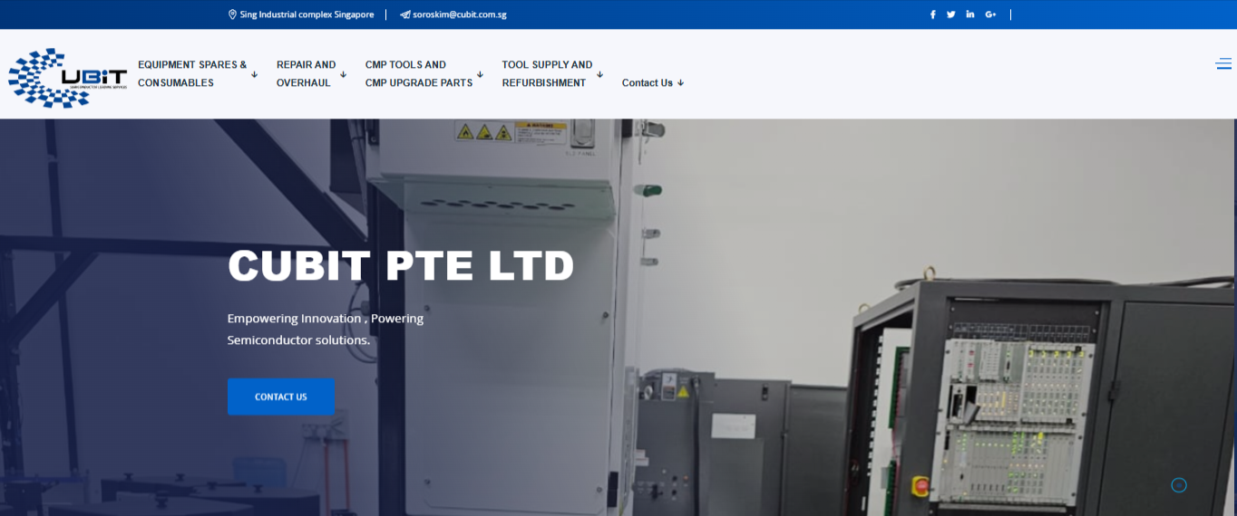The image size is (1237, 516).
Task: Click the Cubit logo in header
Action: pos(67,78)
